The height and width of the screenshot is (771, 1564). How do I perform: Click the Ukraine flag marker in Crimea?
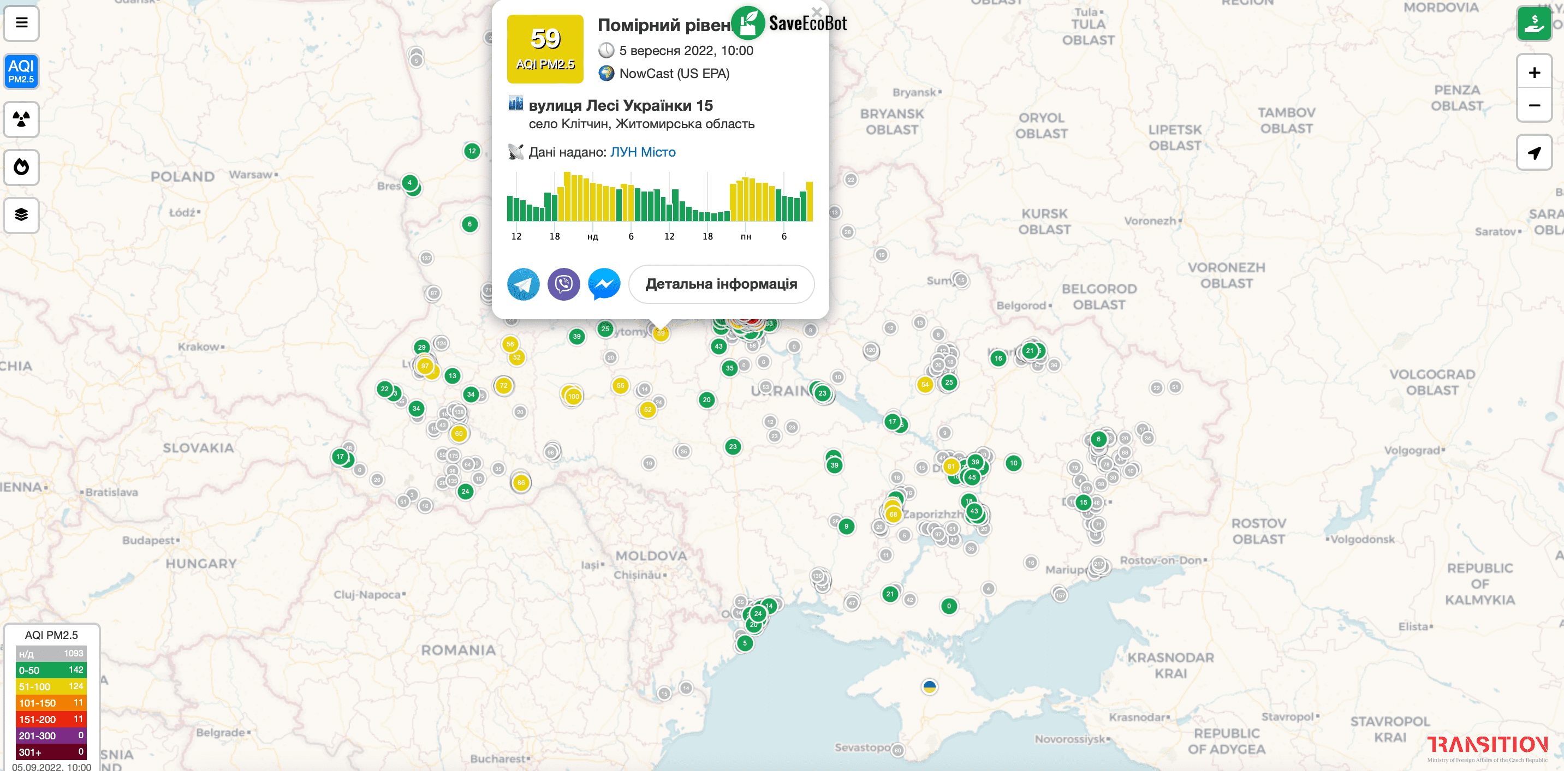pyautogui.click(x=929, y=686)
